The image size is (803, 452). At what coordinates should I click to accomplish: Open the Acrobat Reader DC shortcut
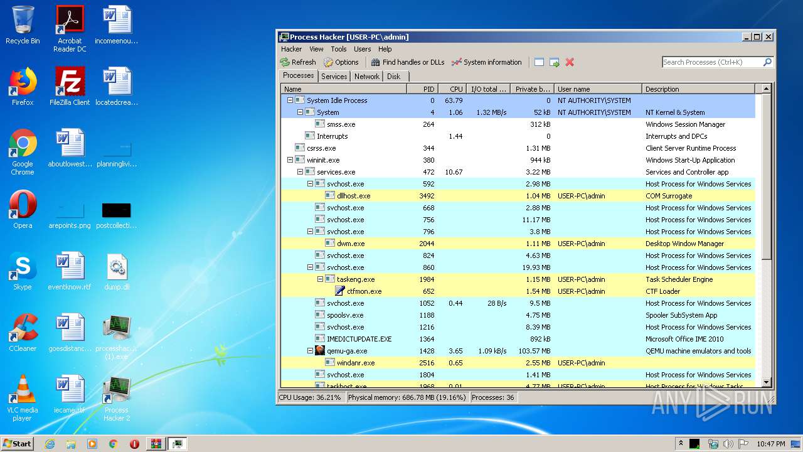tap(70, 28)
